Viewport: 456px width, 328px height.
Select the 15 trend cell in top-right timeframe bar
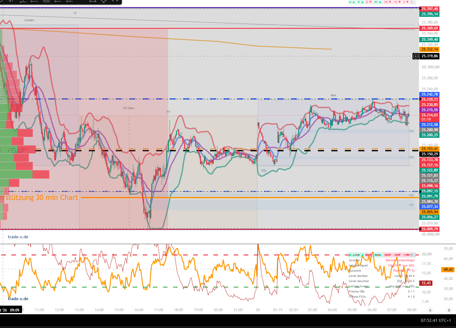[397, 2]
